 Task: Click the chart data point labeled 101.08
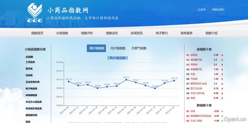164,83
